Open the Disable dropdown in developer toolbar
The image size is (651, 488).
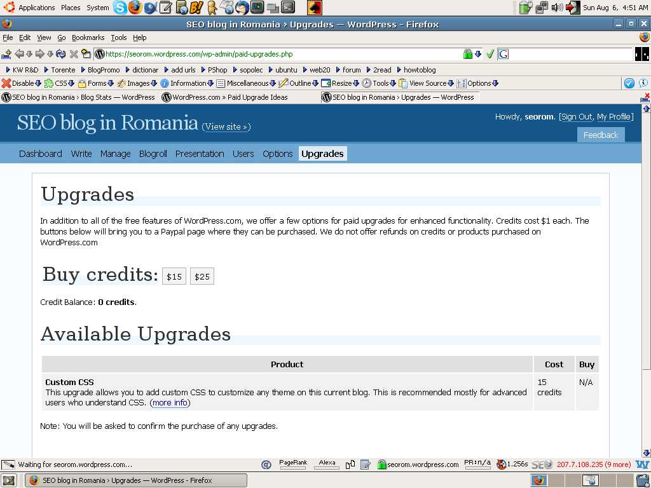22,83
